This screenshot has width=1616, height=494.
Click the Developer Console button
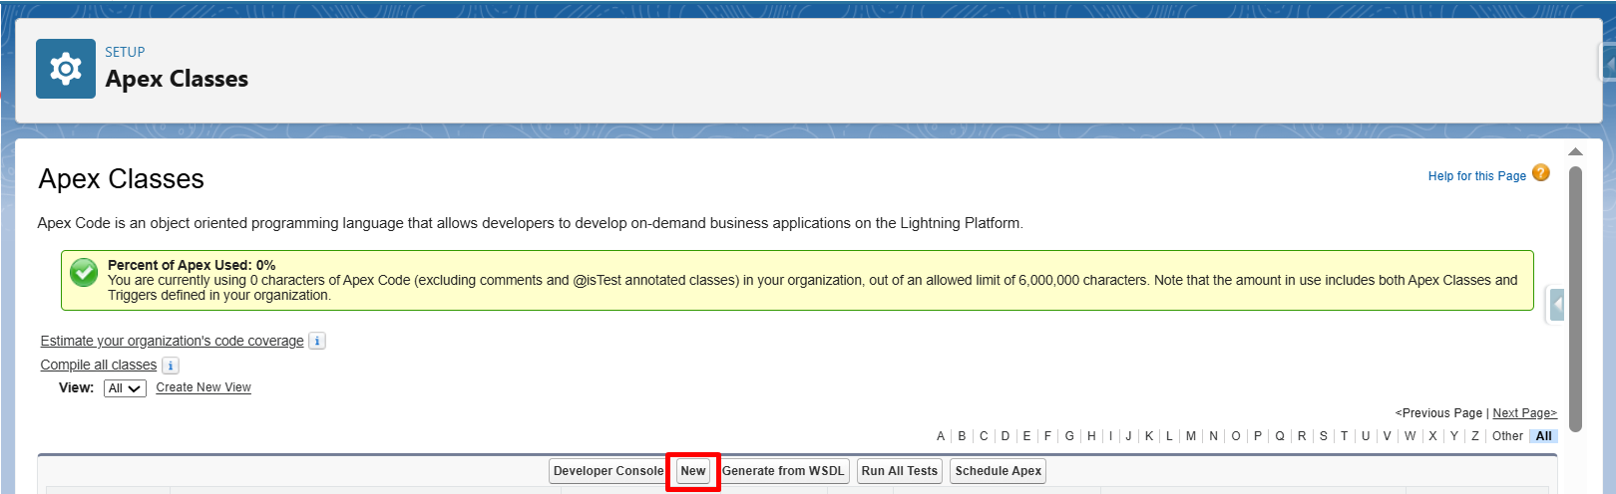[608, 471]
